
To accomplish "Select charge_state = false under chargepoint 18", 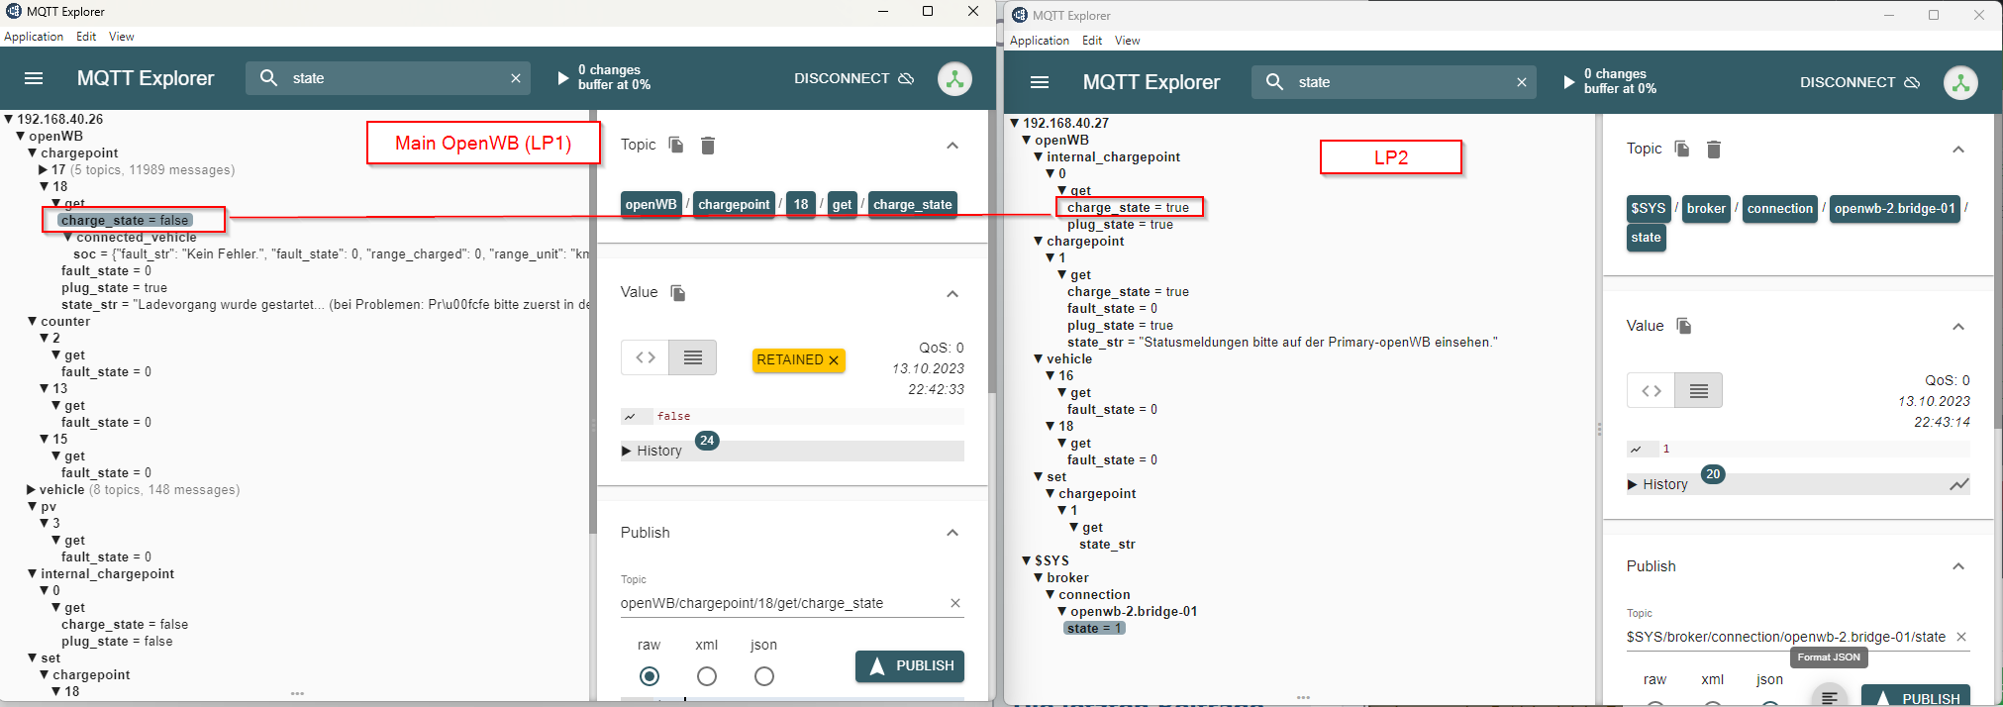I will click(125, 220).
